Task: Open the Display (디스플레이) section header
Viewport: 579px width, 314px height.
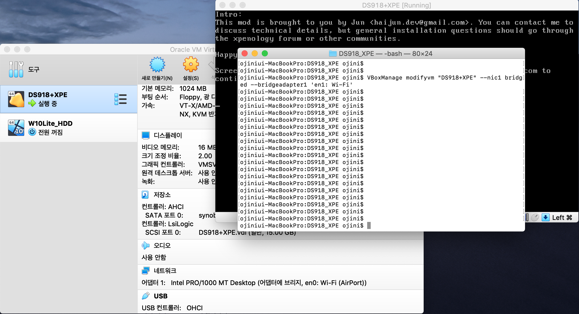Action: pyautogui.click(x=168, y=135)
